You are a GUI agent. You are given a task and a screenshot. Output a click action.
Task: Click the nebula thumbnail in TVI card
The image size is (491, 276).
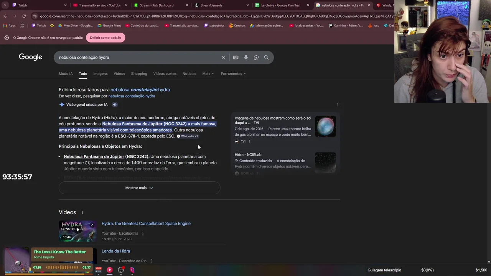325,126
